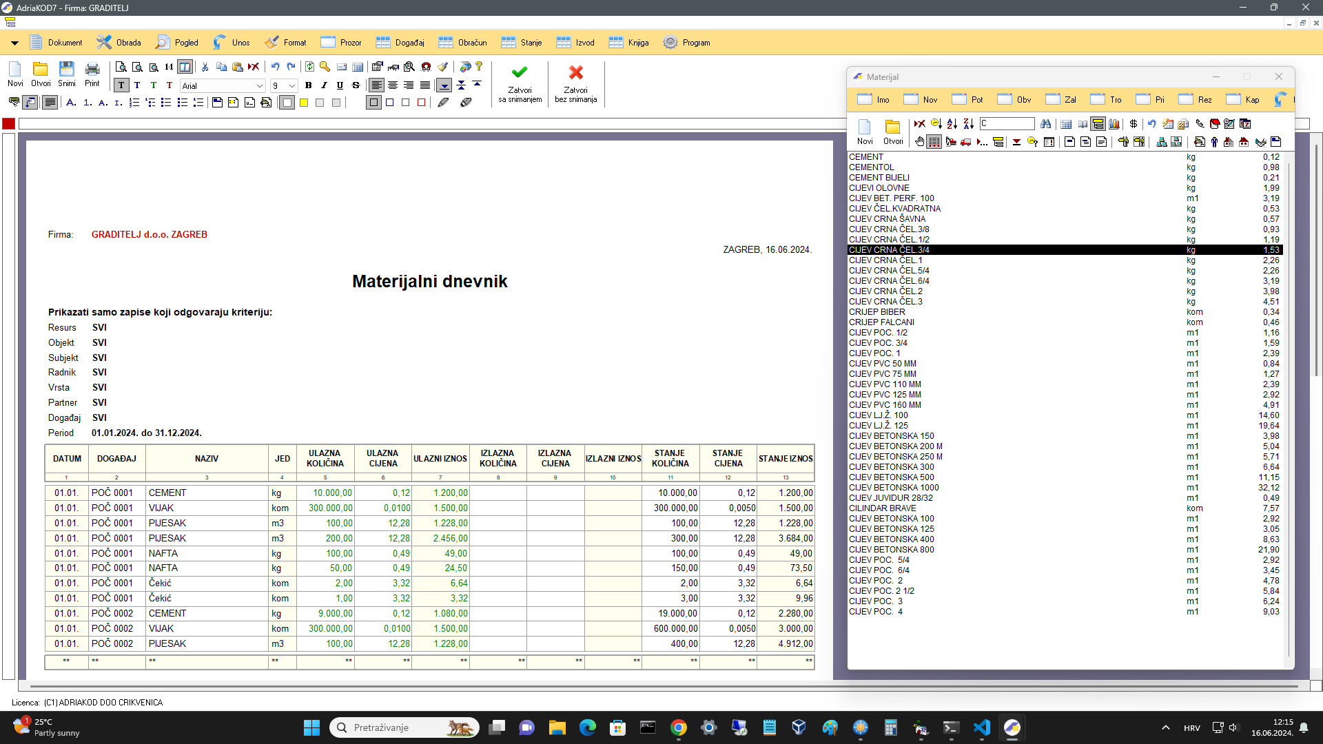1323x744 pixels.
Task: Click the red truck icon in Materijal
Action: coord(966,142)
